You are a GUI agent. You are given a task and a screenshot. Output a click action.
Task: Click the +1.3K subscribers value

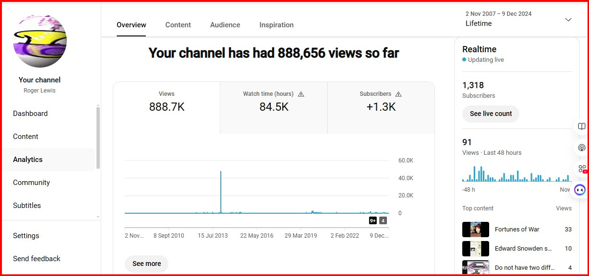click(x=381, y=107)
